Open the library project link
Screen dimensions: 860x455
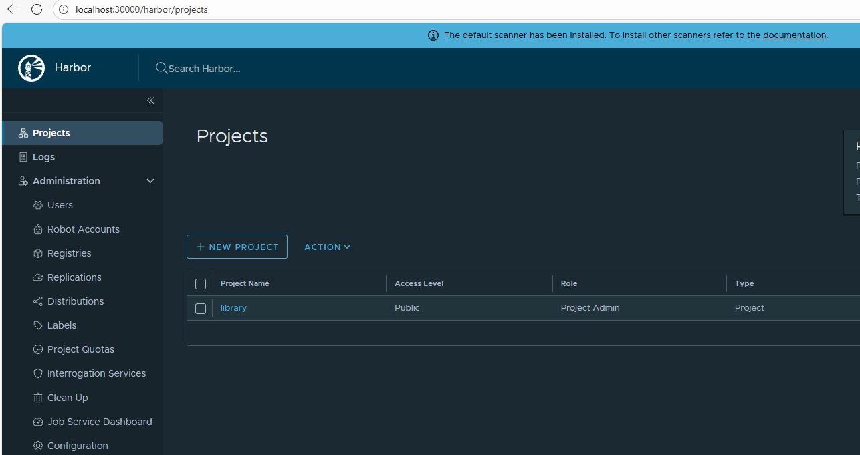233,308
